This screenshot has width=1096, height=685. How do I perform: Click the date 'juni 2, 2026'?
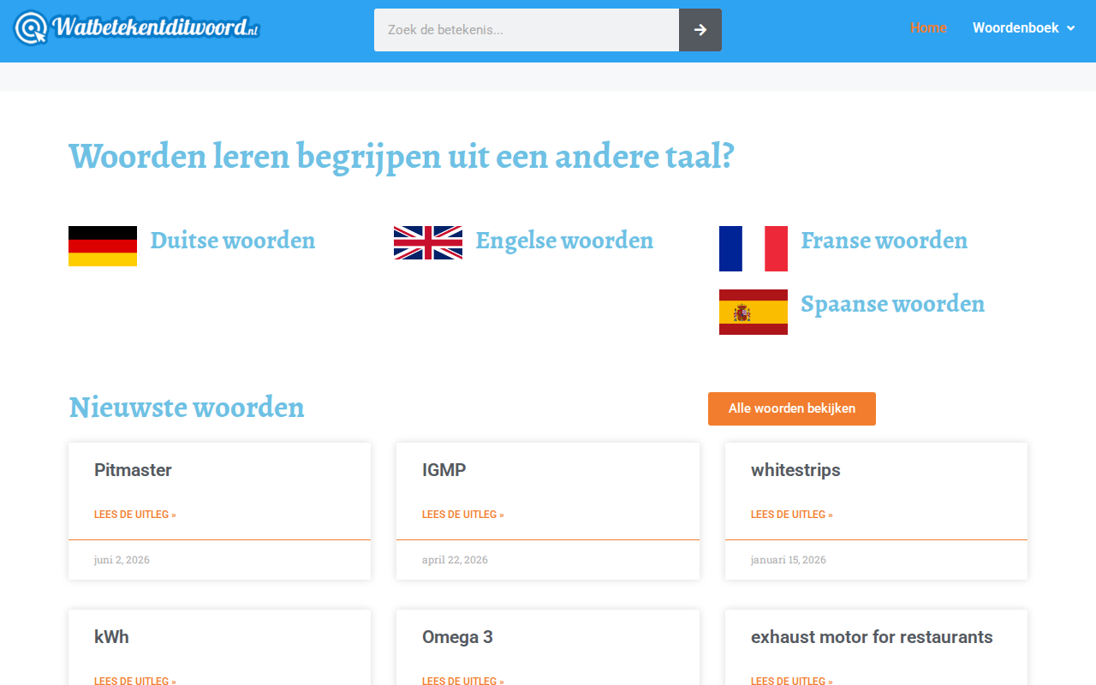click(122, 560)
